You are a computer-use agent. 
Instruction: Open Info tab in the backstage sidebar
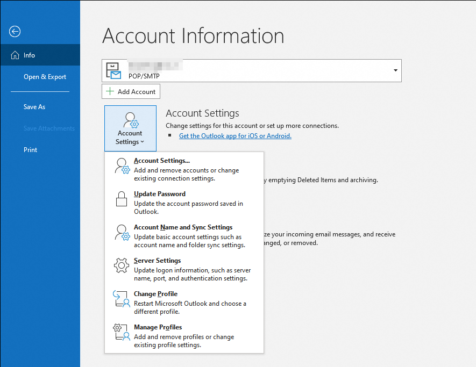[40, 55]
